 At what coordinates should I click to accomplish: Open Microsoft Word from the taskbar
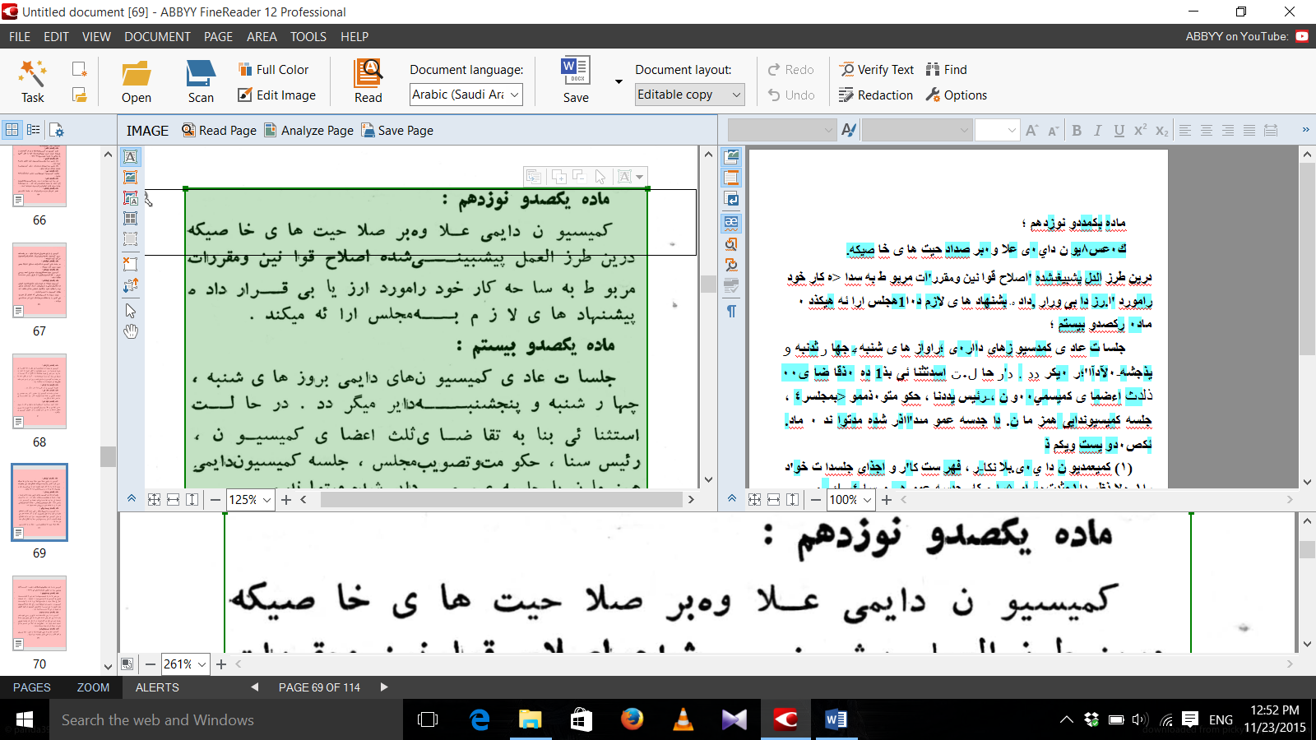[836, 720]
